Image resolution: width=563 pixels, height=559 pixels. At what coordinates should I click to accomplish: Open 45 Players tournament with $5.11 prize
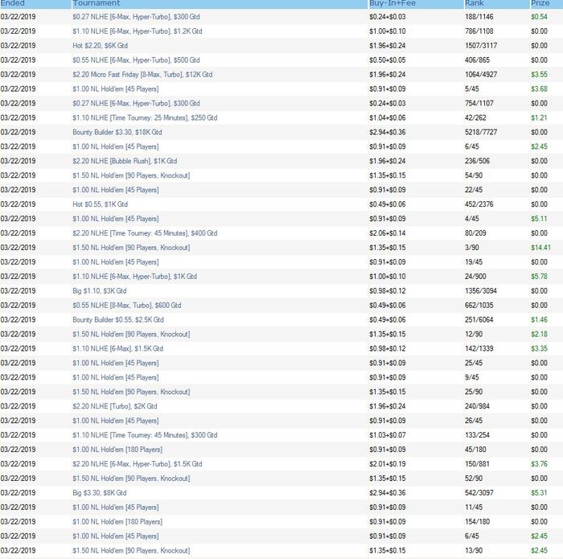[116, 219]
